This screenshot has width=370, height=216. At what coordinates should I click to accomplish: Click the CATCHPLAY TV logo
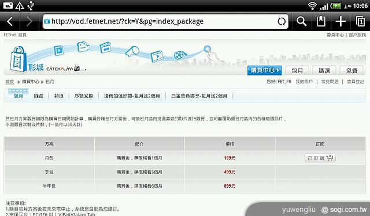coord(66,68)
